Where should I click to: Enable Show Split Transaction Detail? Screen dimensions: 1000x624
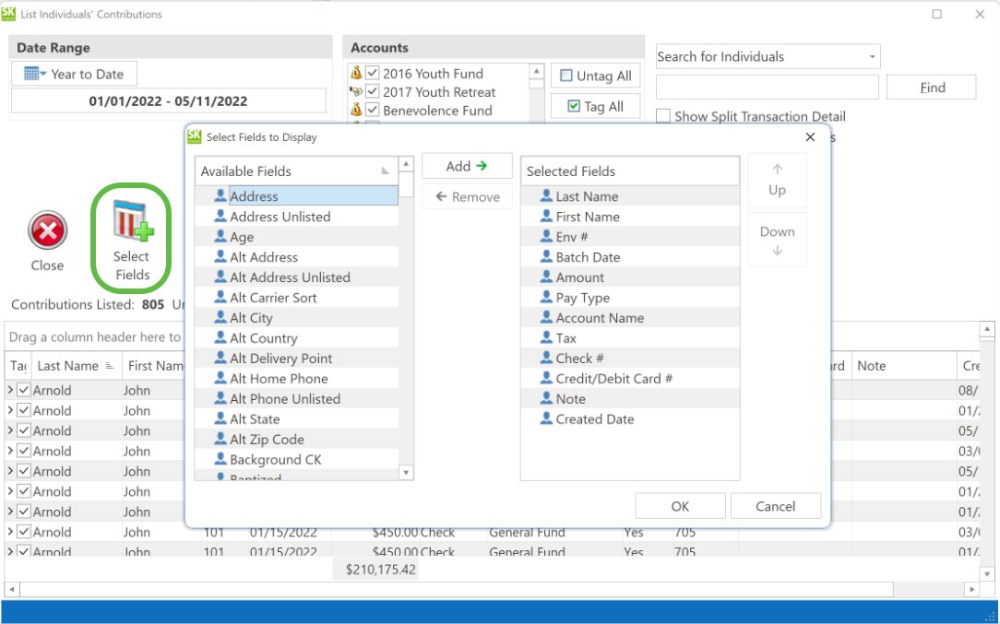[x=662, y=116]
